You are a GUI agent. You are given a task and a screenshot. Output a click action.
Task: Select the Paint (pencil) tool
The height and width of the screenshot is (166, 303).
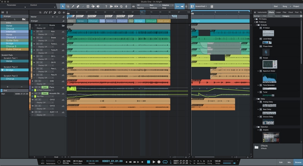click(x=73, y=6)
